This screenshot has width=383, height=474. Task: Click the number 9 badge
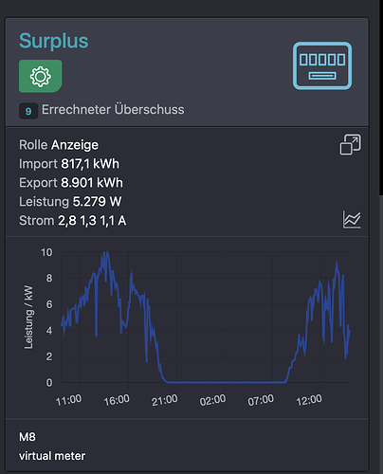click(28, 111)
